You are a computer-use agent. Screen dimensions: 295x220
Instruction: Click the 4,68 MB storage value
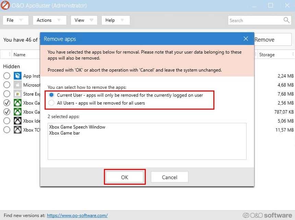pyautogui.click(x=285, y=85)
